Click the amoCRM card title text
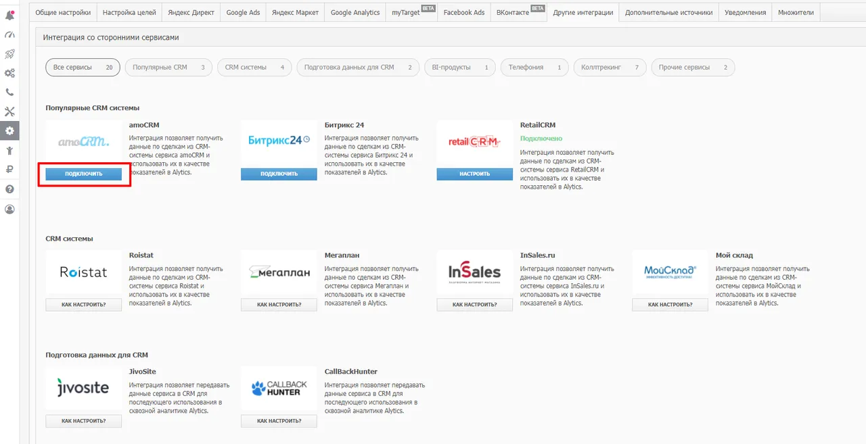The height and width of the screenshot is (444, 866). pyautogui.click(x=144, y=125)
